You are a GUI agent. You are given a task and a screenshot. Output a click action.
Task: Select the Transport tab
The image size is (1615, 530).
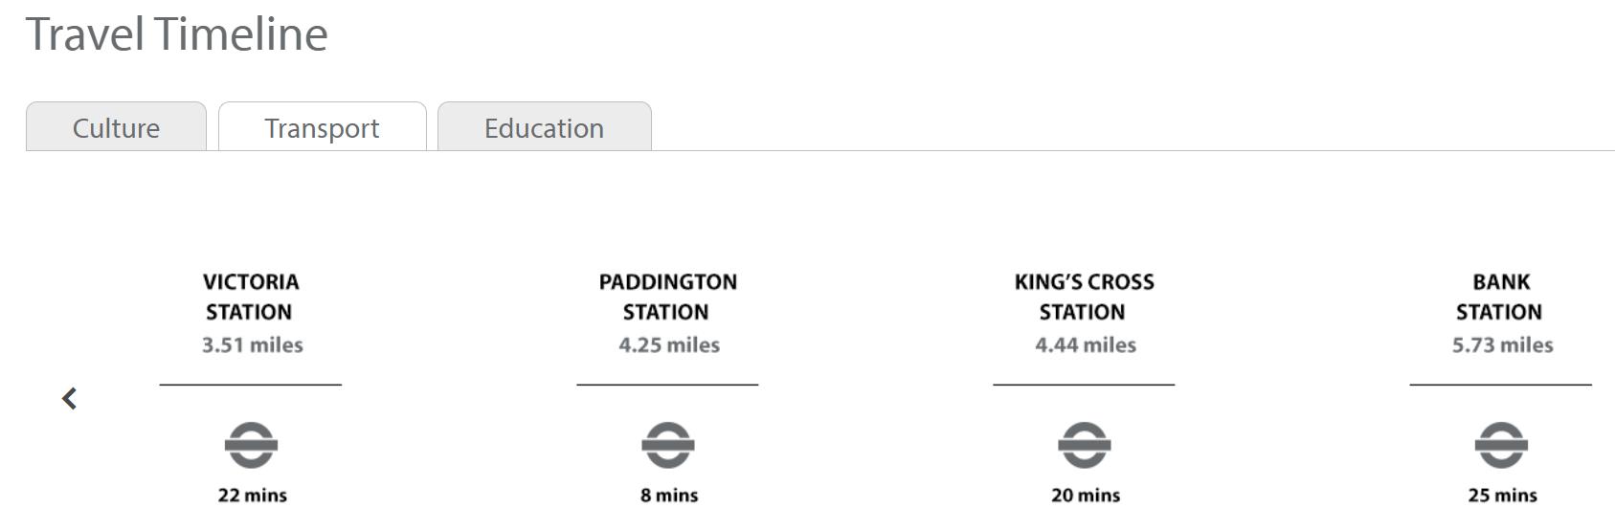tap(323, 127)
